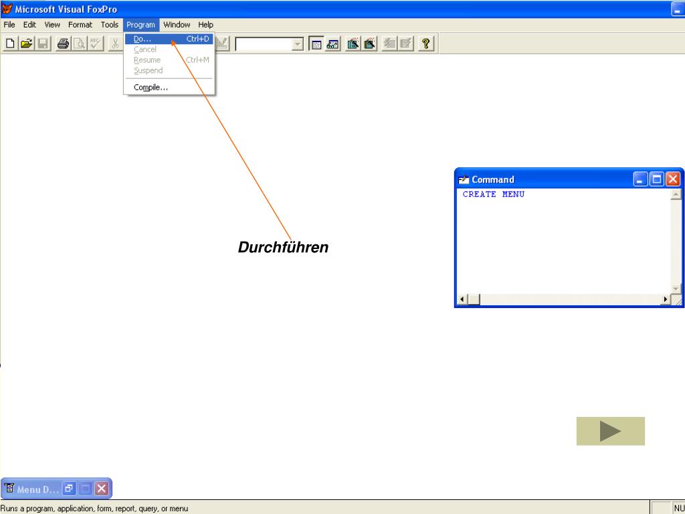This screenshot has height=514, width=685.
Task: Click the CREATE MENU text in the Command window
Action: coord(494,194)
